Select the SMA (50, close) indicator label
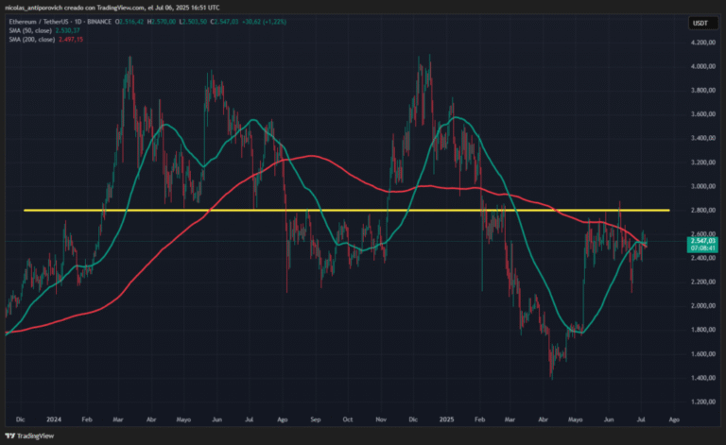 coord(30,30)
